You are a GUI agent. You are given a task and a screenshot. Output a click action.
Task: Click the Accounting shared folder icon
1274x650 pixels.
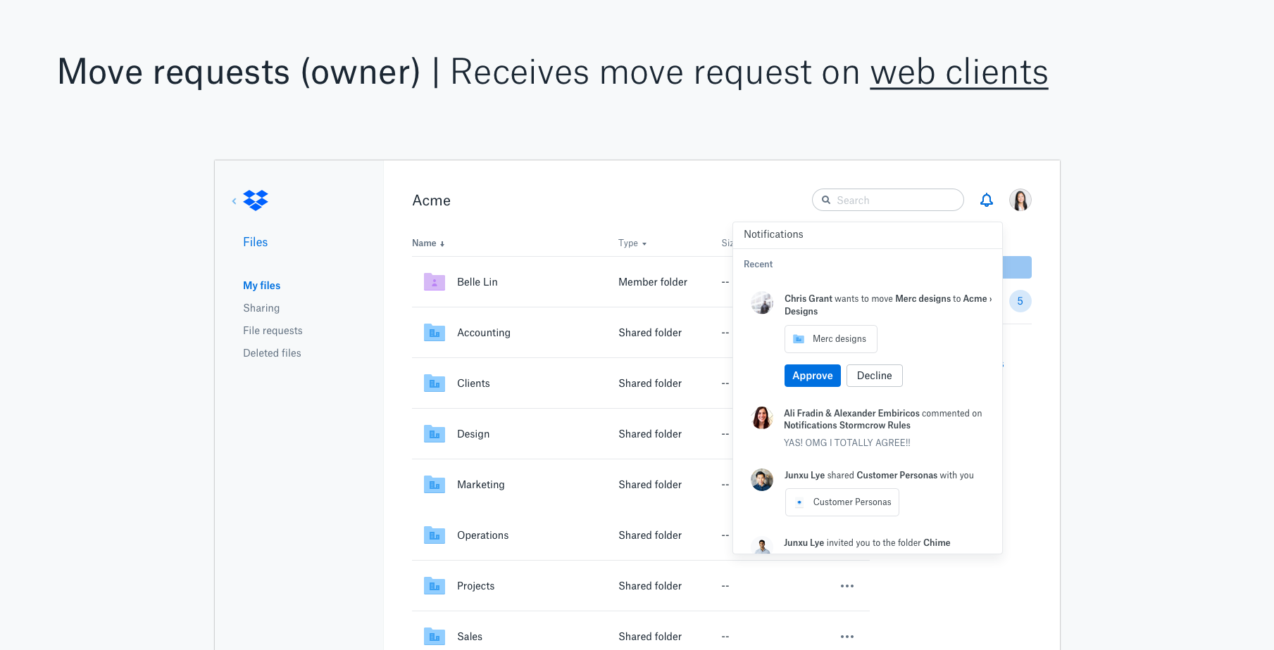(435, 332)
